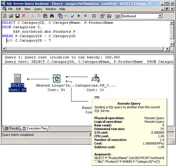Image resolution: width=176 pixels, height=166 pixels.
Task: Open the Query menu
Action: tap(38, 9)
